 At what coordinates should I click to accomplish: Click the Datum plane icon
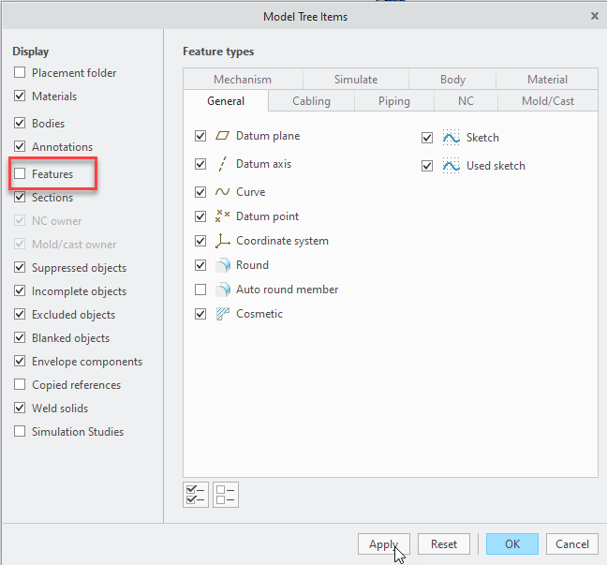(223, 136)
